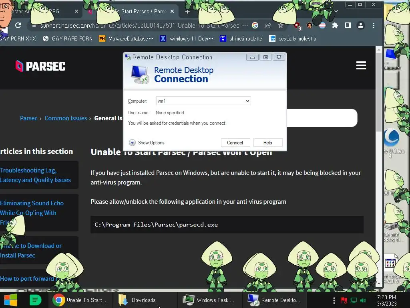Open Windows 11 Dow… bookmark

[187, 39]
